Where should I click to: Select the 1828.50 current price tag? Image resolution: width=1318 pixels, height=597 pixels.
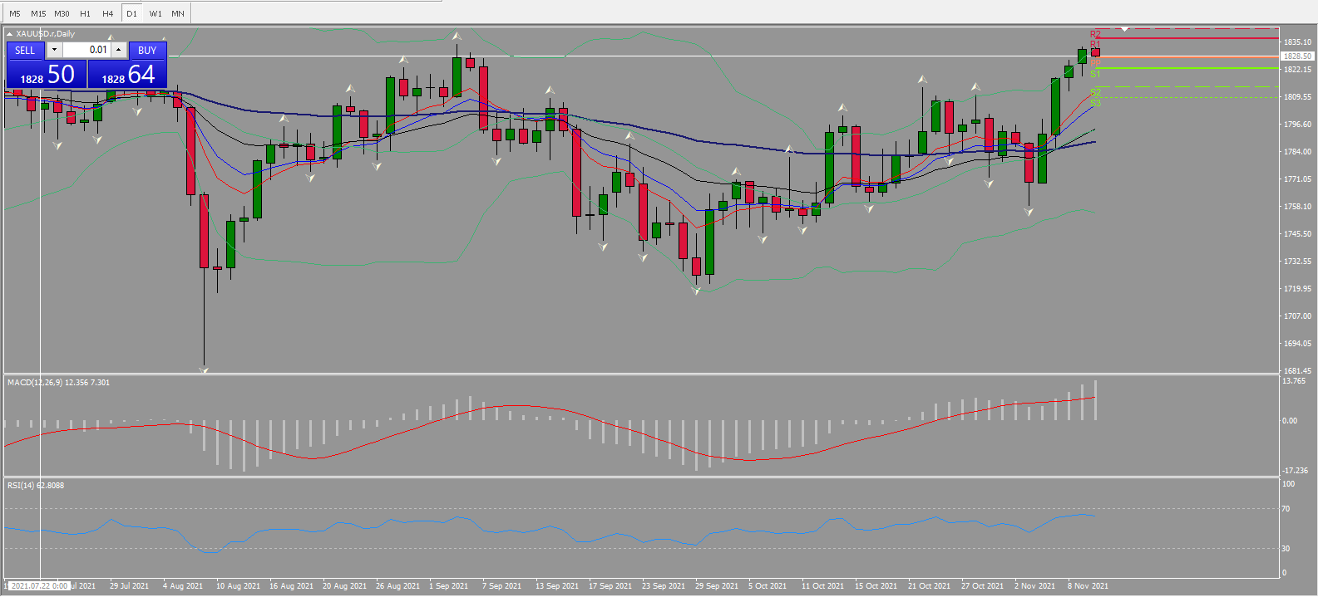pos(1297,56)
